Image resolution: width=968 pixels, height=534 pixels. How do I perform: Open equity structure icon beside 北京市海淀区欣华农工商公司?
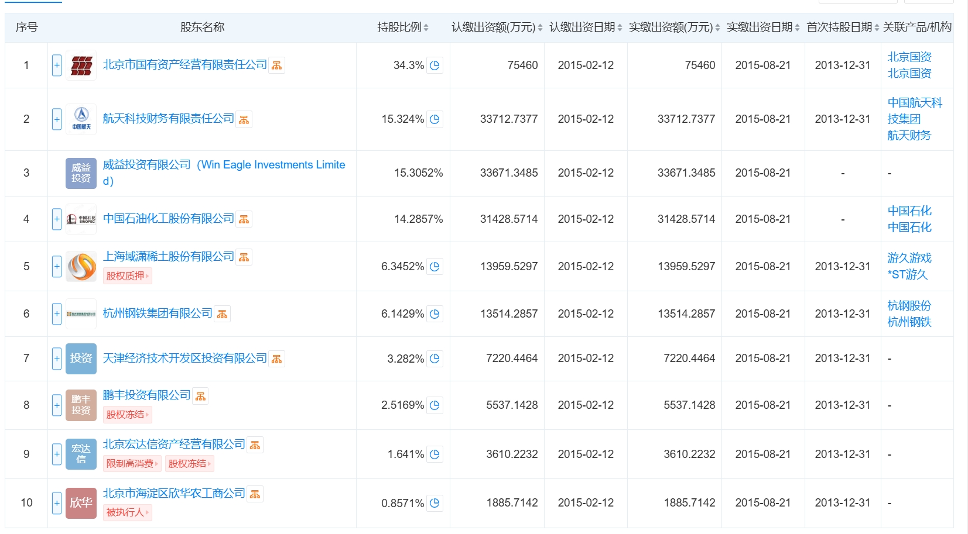tap(255, 494)
